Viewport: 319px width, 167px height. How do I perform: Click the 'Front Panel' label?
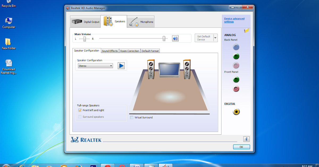point(231,72)
